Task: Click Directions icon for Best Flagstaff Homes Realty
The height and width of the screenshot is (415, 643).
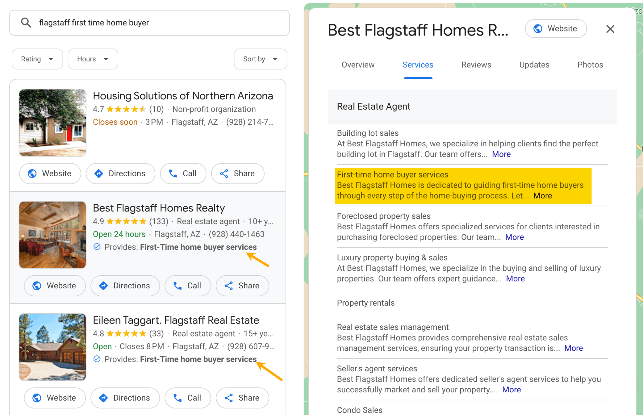Action: (104, 286)
